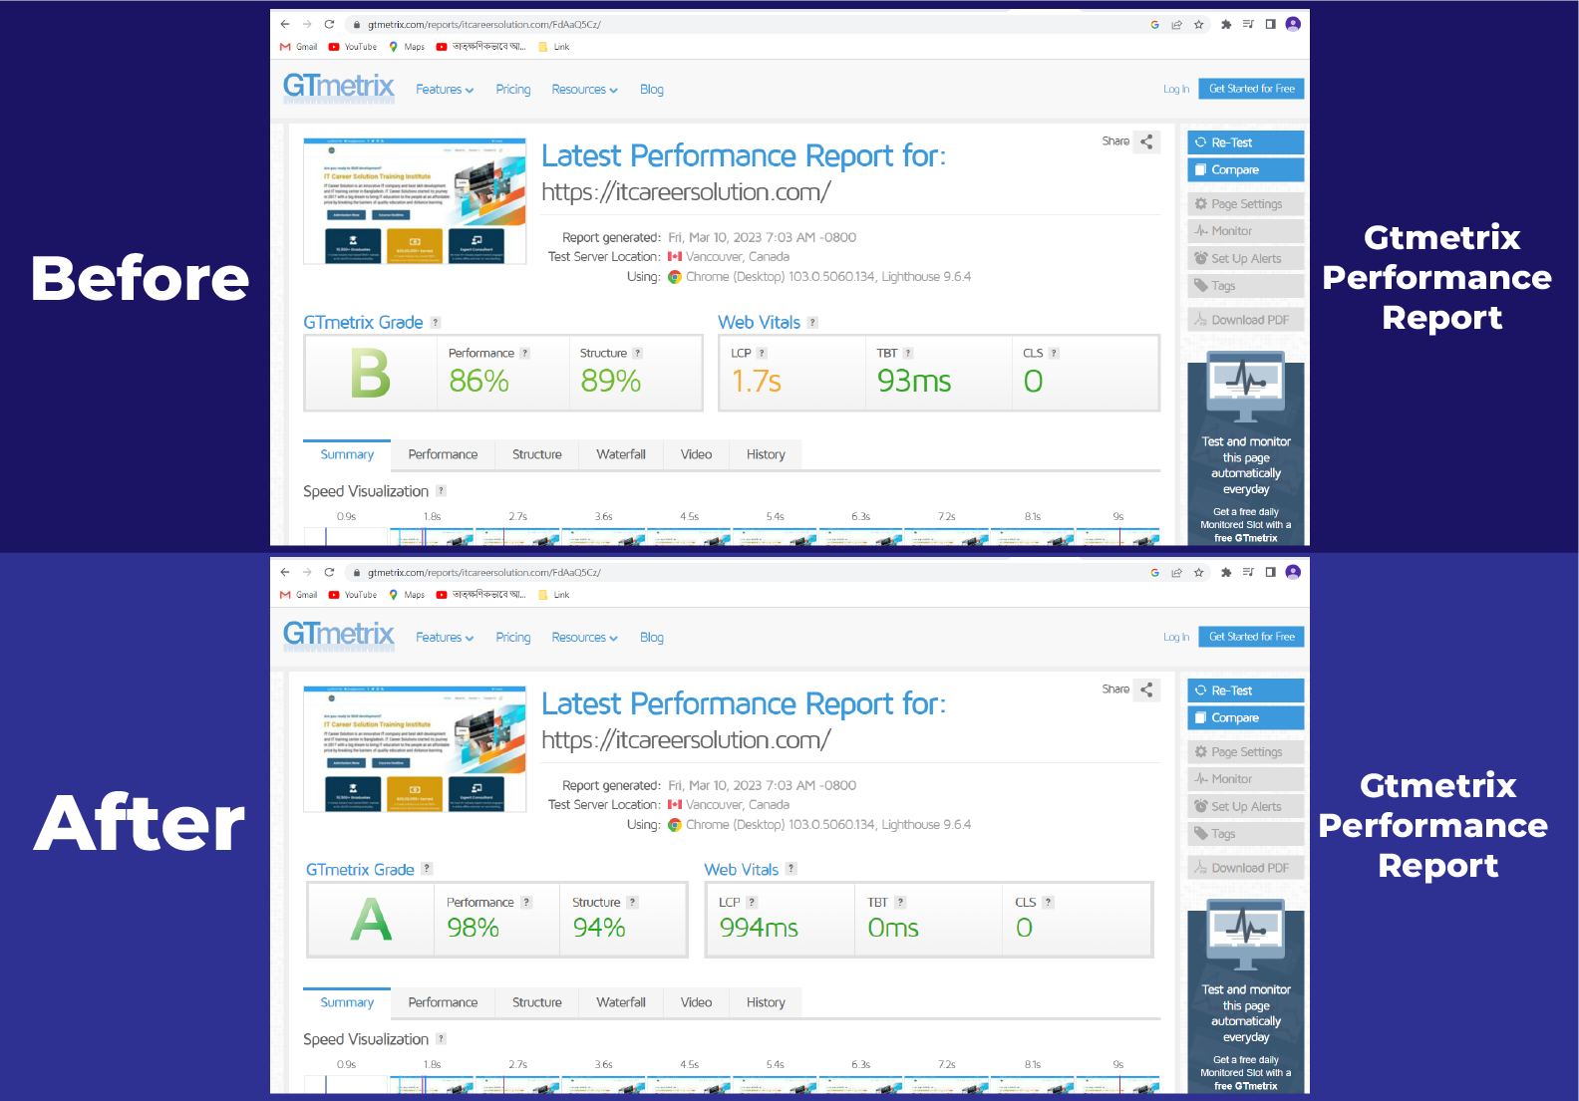Image resolution: width=1579 pixels, height=1101 pixels.
Task: Click the Share icon in the Before report
Action: point(1146,141)
